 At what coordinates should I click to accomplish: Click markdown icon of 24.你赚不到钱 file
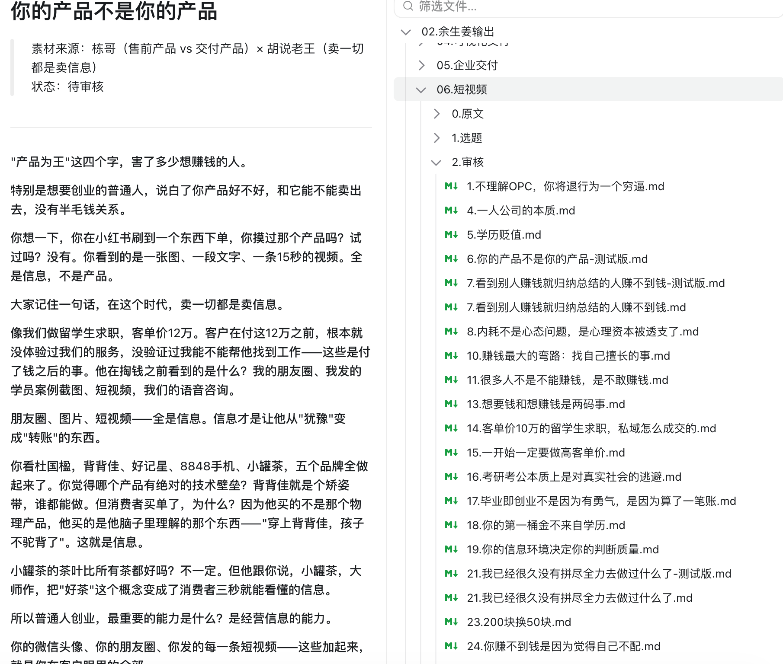451,646
